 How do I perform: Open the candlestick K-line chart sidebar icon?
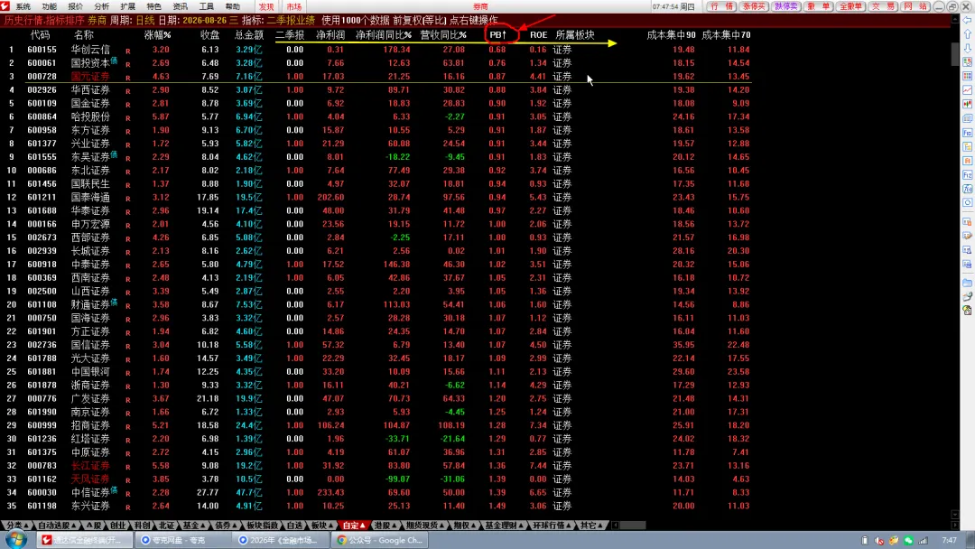click(x=967, y=104)
